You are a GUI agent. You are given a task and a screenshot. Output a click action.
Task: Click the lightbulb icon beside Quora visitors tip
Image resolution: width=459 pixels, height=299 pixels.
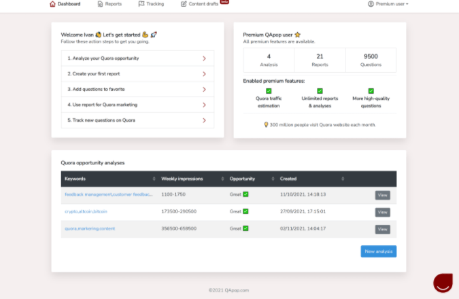pos(266,124)
